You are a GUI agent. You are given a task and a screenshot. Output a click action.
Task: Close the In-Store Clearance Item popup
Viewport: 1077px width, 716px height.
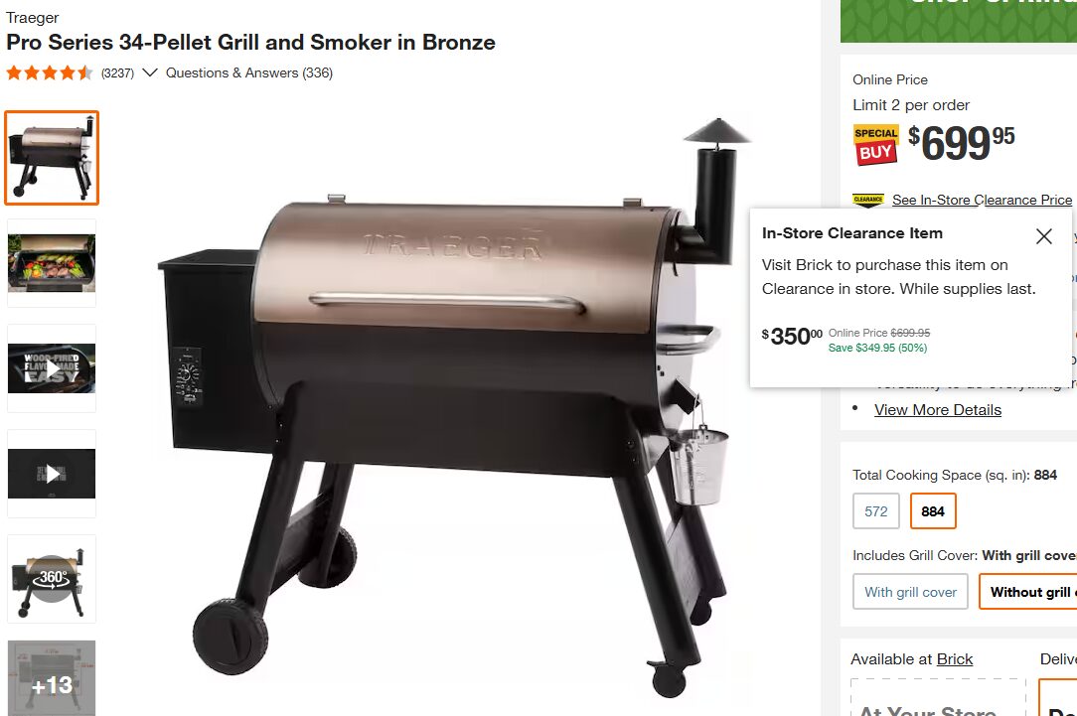tap(1043, 236)
